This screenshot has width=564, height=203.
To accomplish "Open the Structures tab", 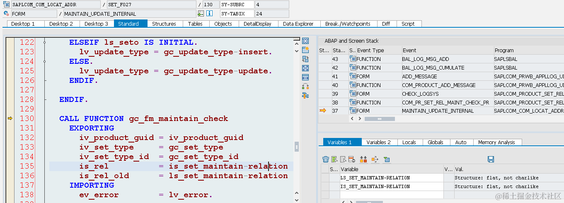I will click(164, 24).
